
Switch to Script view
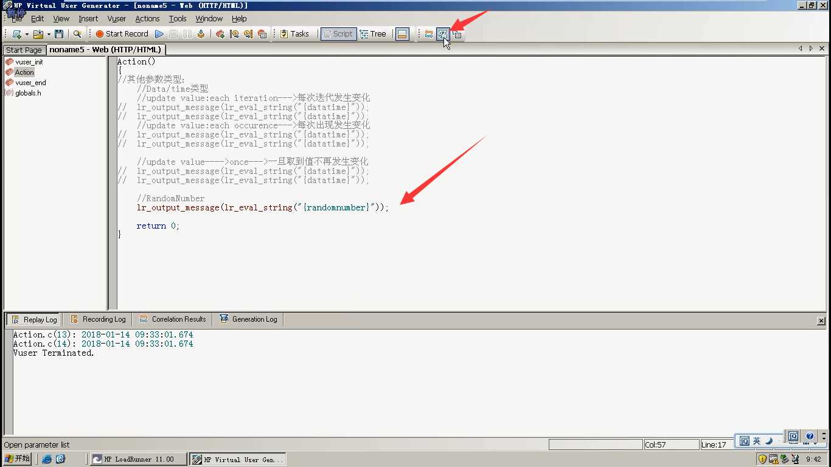[338, 34]
